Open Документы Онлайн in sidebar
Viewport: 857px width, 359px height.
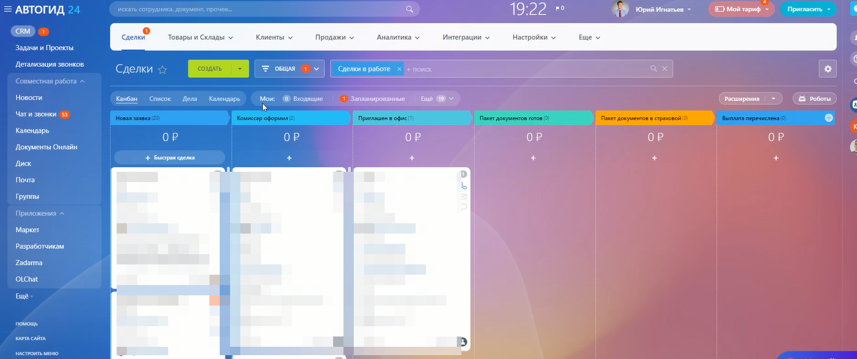46,147
